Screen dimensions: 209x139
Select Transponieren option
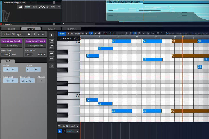35,45
